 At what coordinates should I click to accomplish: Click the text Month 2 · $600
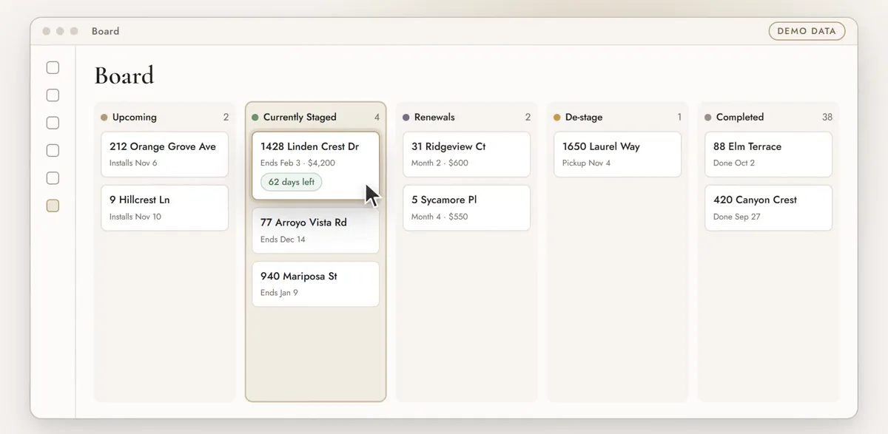(x=440, y=163)
